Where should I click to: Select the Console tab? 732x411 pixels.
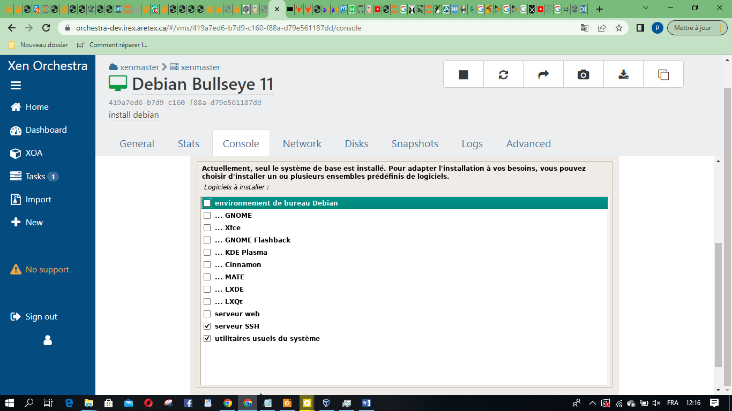tap(241, 143)
